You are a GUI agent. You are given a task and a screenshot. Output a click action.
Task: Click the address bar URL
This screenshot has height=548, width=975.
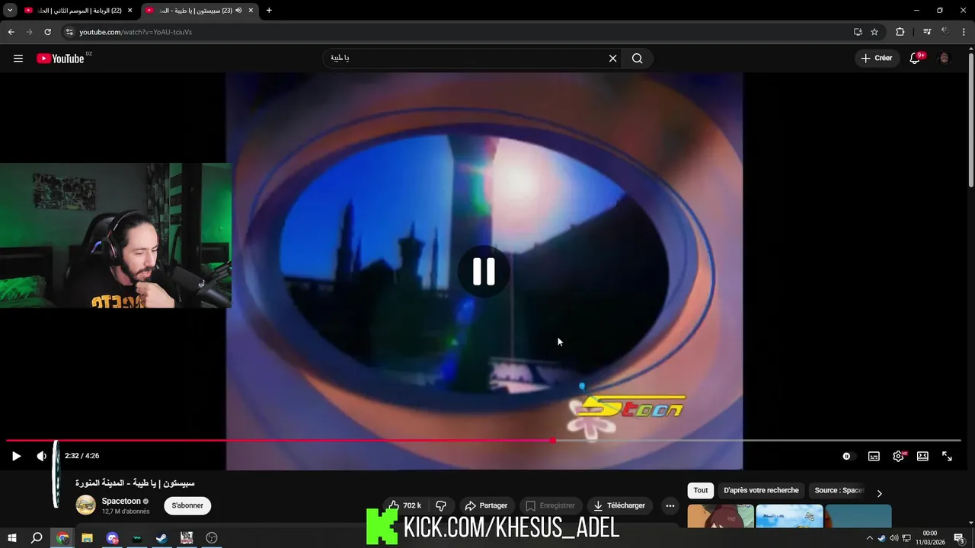click(x=136, y=32)
